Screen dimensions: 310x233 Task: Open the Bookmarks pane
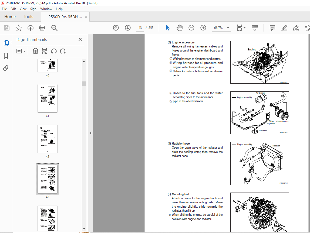(6, 56)
